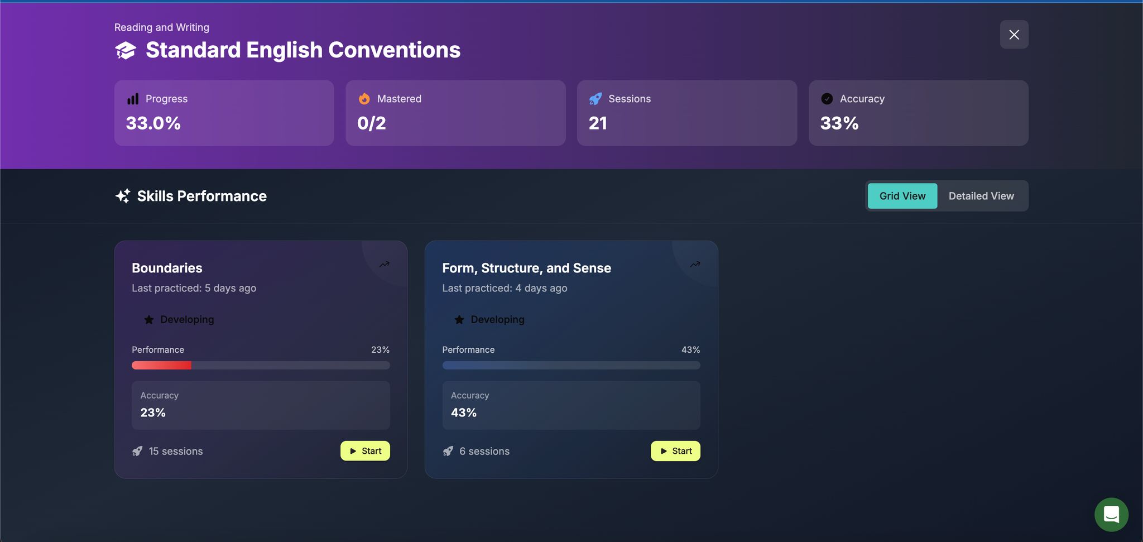Select the Boundaries card title
1143x542 pixels.
tap(167, 268)
